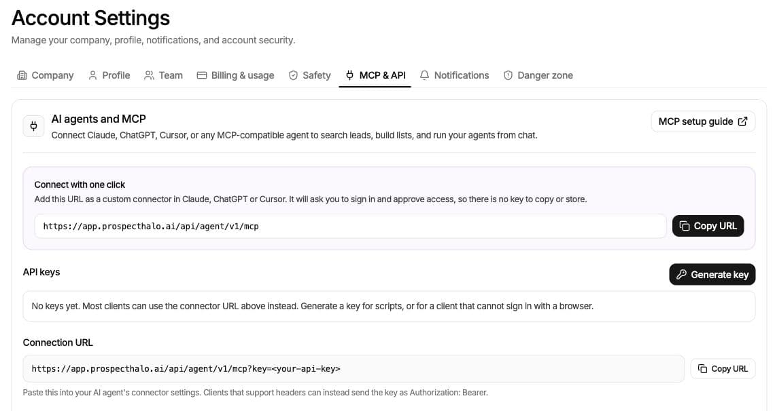Click the 'Manage your company, profile' subtitle
Screen dimensions: 775x411
153,40
